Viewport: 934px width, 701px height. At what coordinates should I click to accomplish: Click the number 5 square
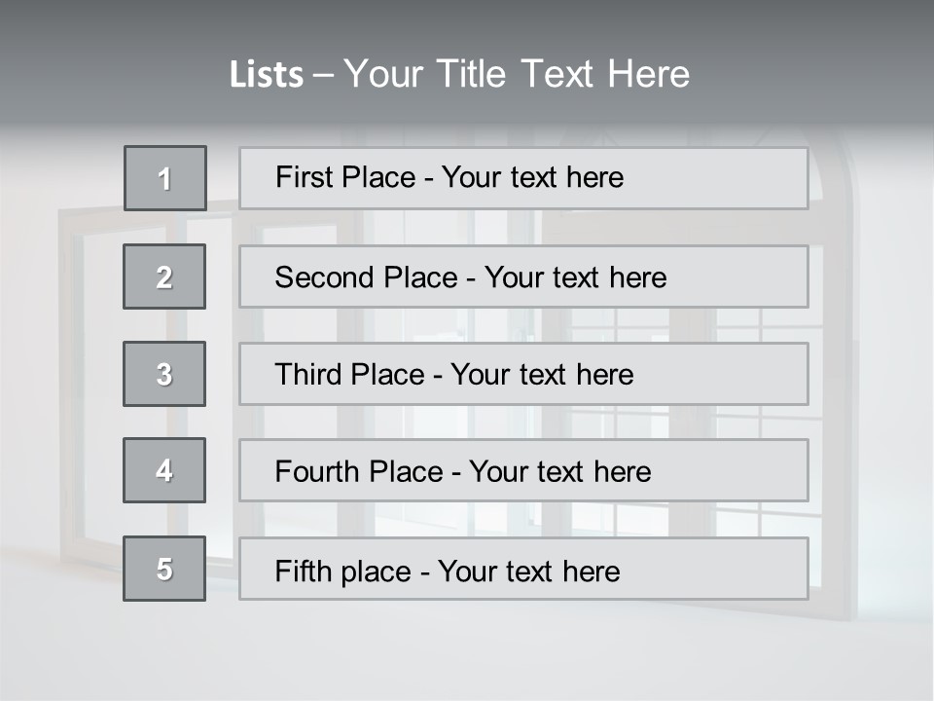click(164, 569)
